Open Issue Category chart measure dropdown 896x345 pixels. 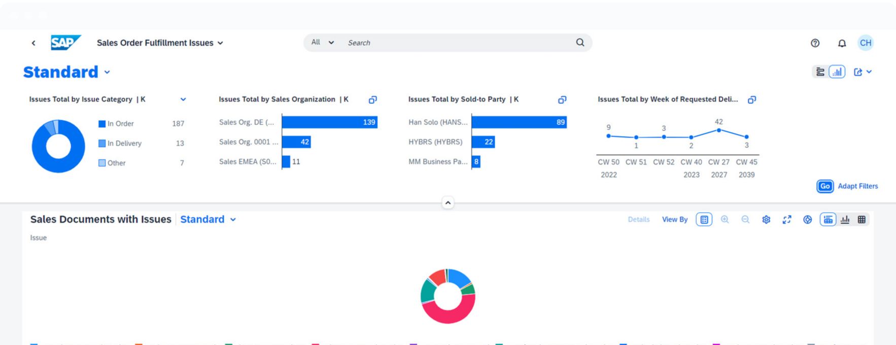(x=183, y=99)
